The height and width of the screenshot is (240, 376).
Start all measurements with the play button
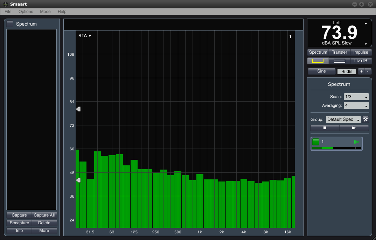tap(354, 128)
